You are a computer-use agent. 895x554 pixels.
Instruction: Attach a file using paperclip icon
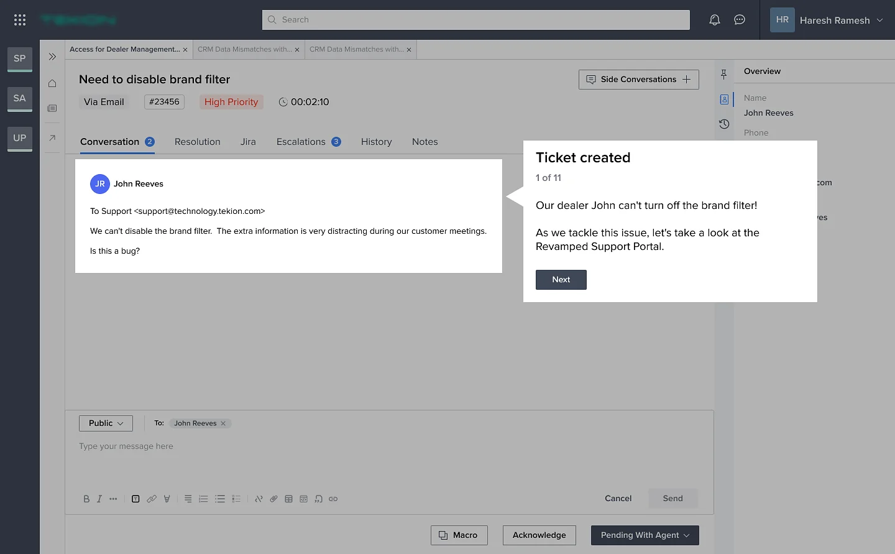273,499
